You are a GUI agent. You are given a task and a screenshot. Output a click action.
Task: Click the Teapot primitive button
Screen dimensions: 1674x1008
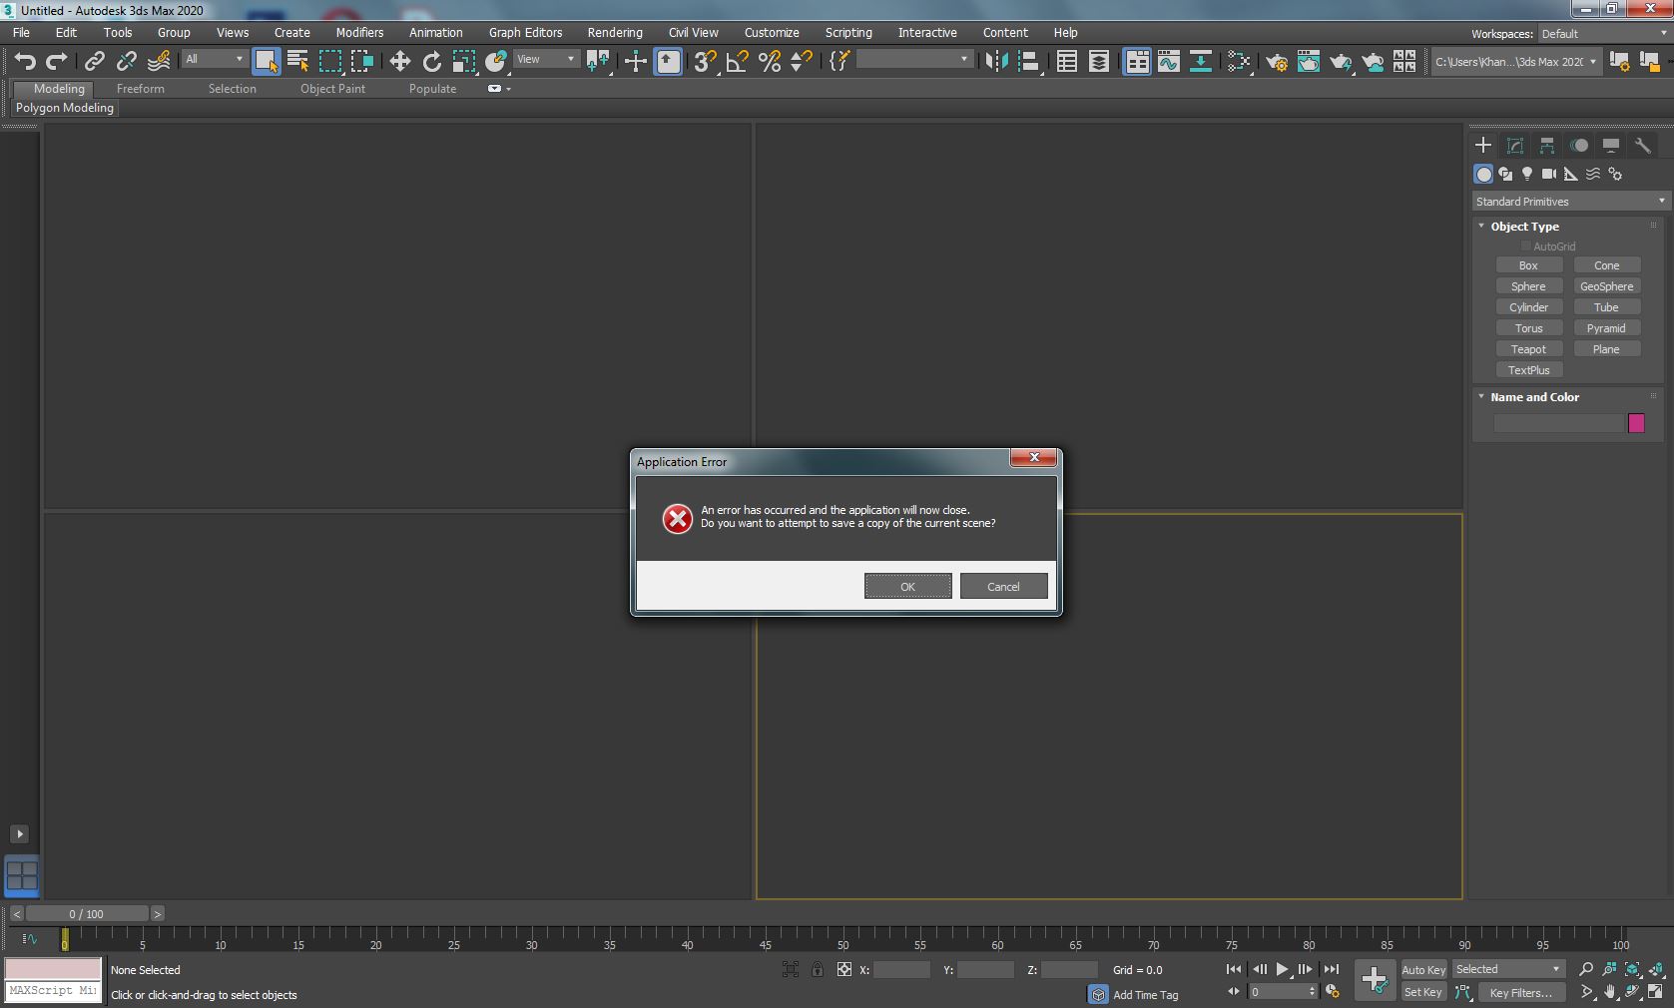(x=1528, y=349)
